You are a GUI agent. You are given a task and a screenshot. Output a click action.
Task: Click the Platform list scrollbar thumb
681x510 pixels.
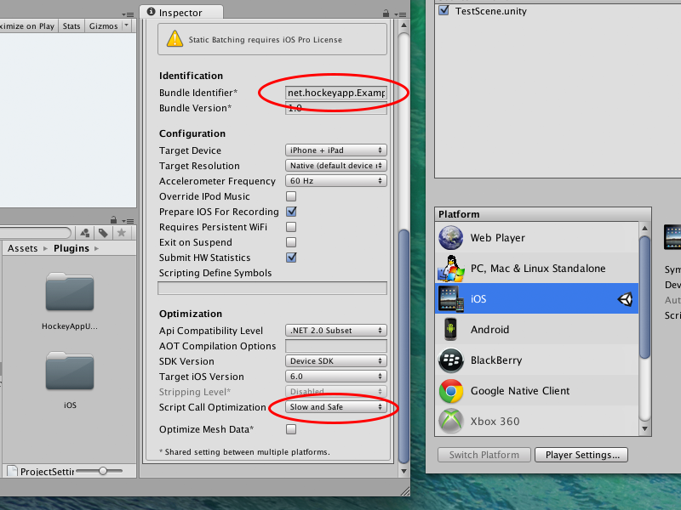(x=645, y=297)
